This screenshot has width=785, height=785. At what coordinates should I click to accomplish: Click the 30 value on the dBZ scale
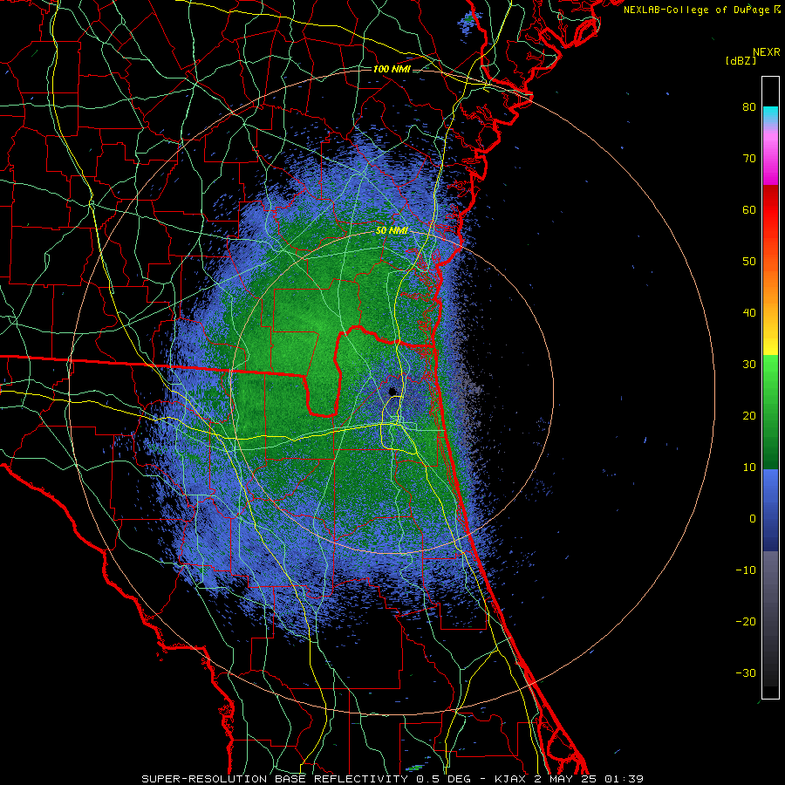[x=749, y=364]
